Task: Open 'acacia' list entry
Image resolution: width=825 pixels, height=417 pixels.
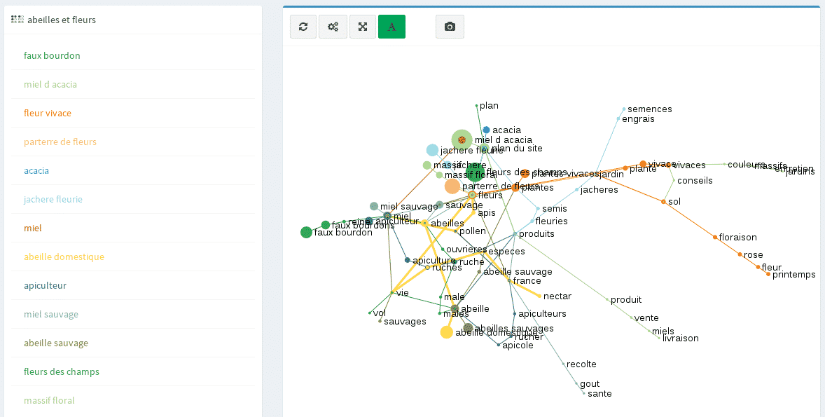Action: (x=36, y=170)
